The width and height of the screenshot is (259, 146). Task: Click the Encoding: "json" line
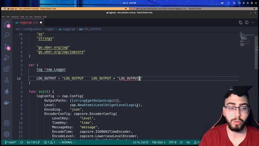click(x=64, y=109)
